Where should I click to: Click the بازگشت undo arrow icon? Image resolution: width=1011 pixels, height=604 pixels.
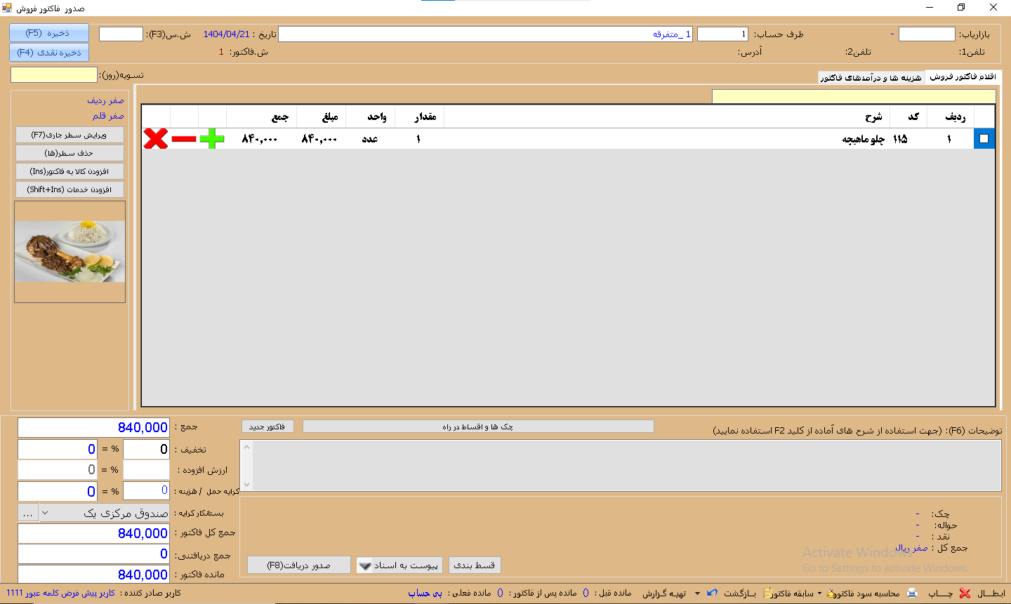[712, 593]
